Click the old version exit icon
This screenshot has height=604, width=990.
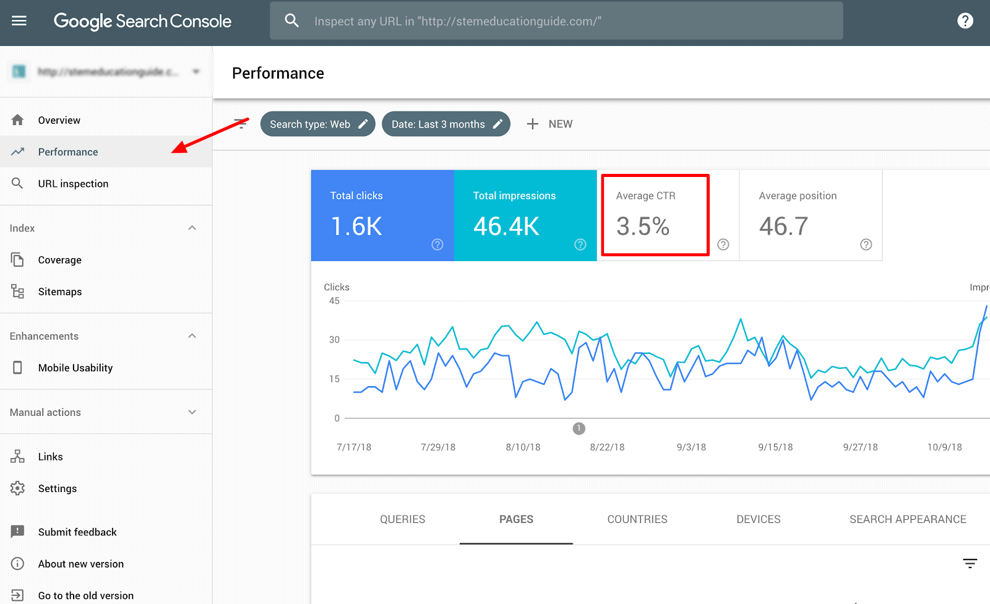pos(17,595)
